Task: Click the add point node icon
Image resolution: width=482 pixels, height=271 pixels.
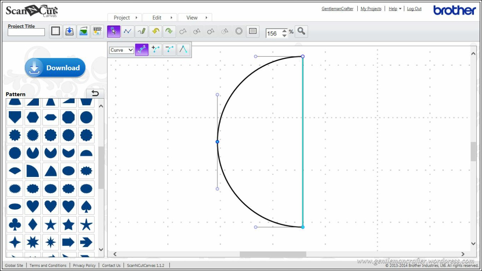Action: (x=155, y=50)
